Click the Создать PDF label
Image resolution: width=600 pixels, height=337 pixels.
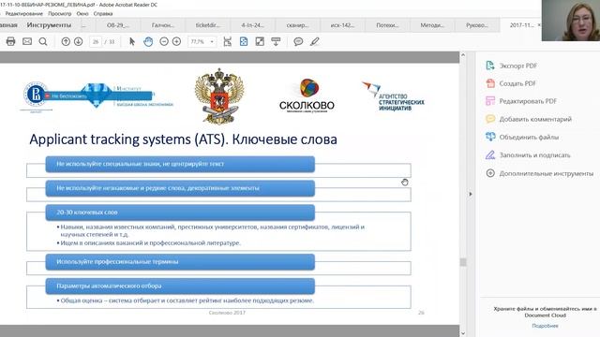pos(517,83)
